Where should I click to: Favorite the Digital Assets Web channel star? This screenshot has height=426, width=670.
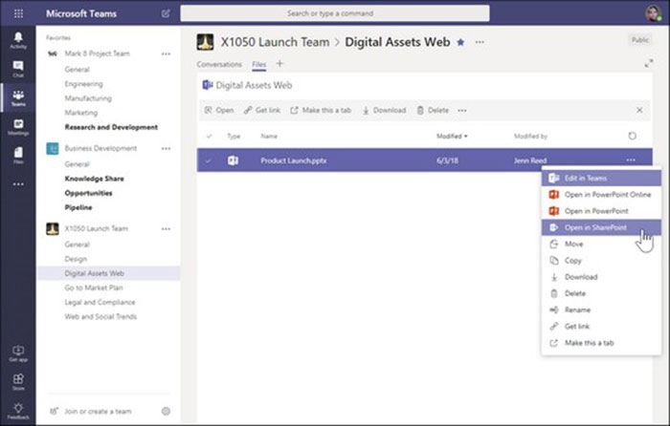coord(460,42)
